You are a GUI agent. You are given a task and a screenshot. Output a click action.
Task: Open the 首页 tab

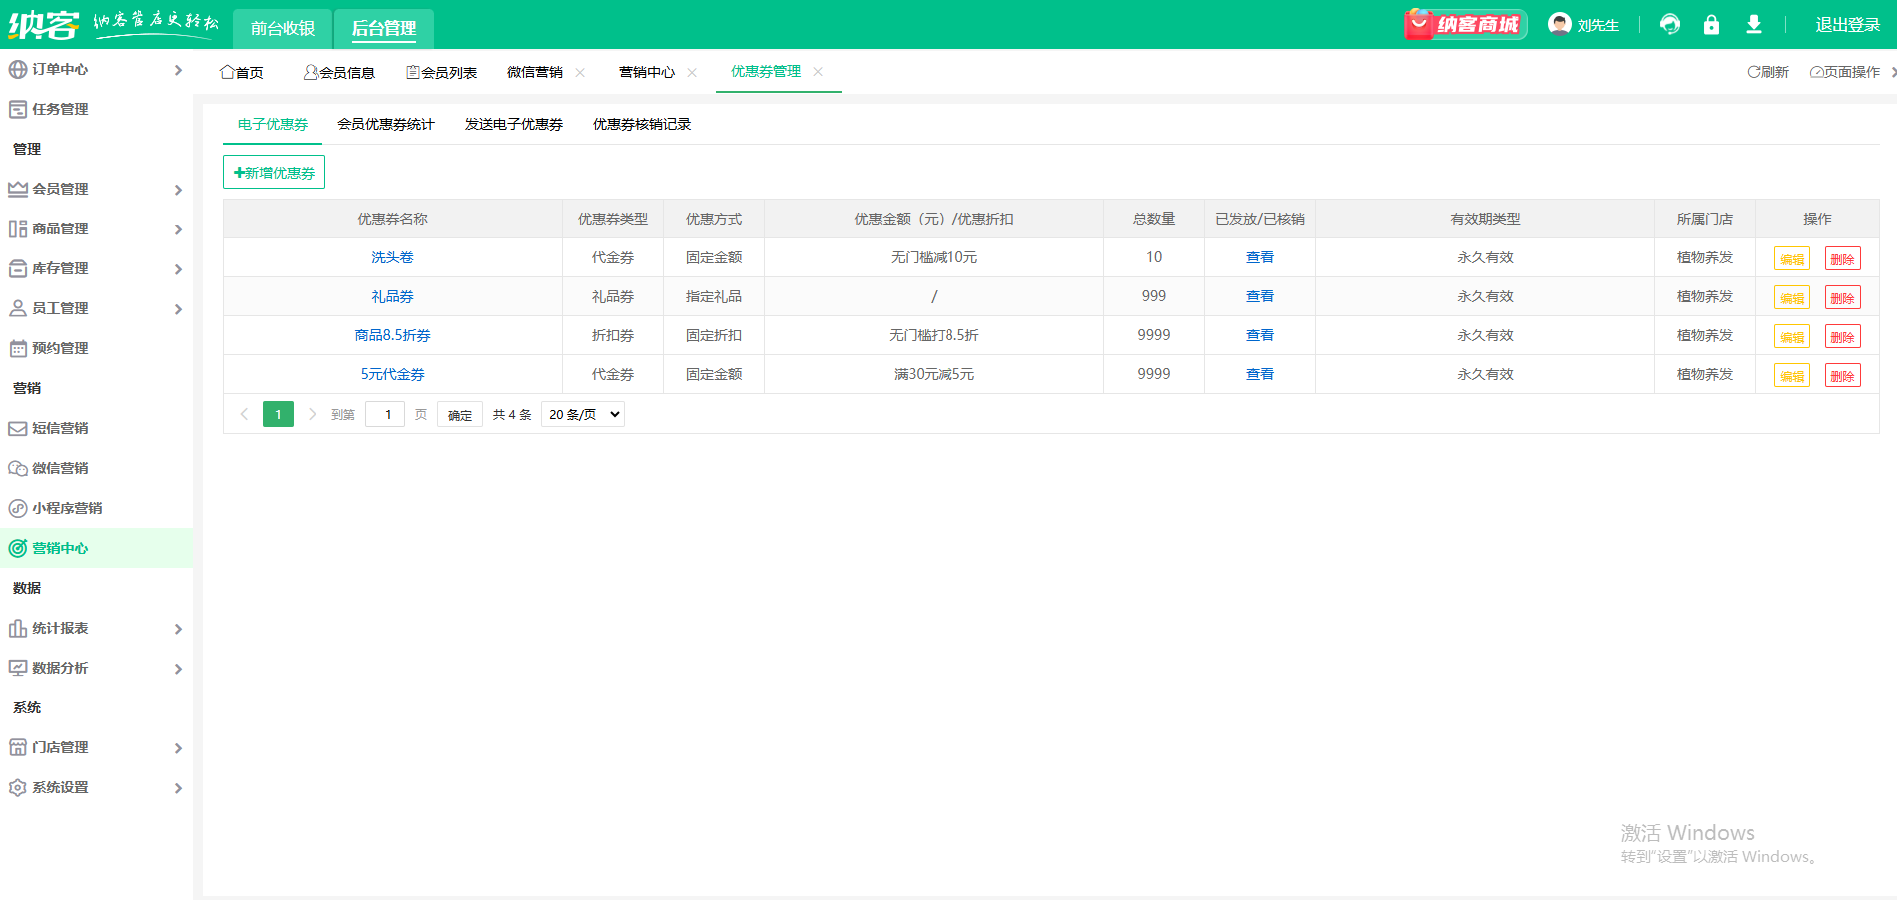(x=242, y=72)
